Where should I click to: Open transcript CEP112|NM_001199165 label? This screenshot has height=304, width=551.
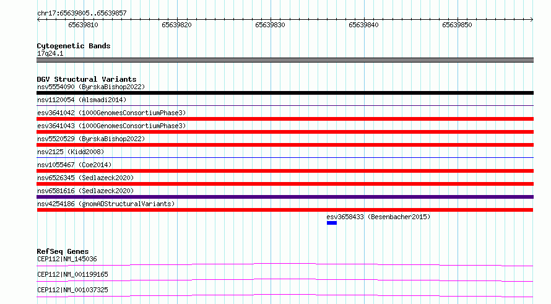[x=72, y=274]
